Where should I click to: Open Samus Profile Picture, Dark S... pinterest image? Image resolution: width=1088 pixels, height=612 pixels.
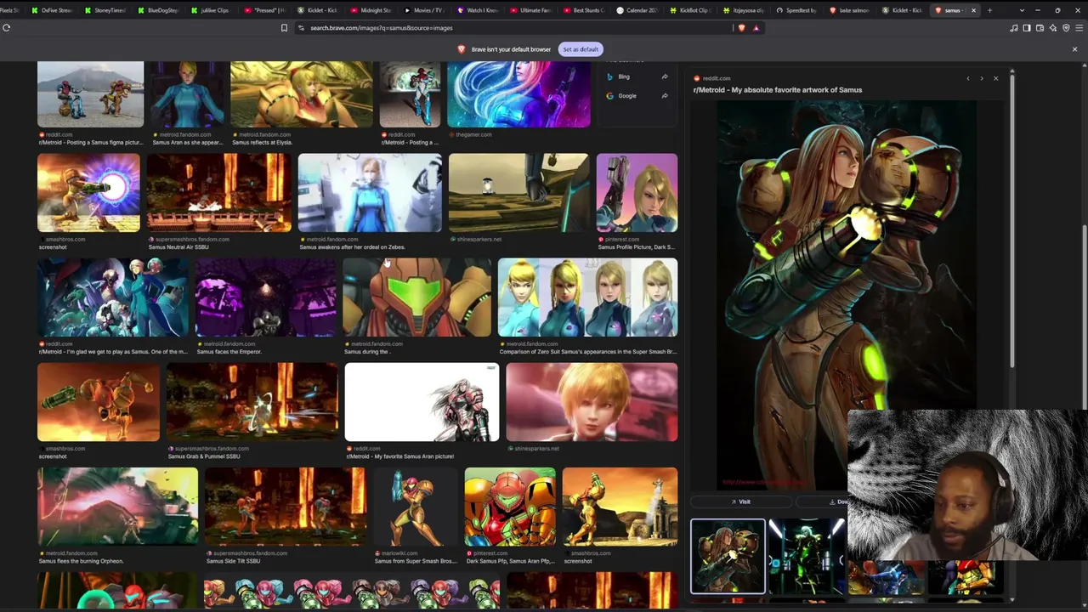pos(637,193)
